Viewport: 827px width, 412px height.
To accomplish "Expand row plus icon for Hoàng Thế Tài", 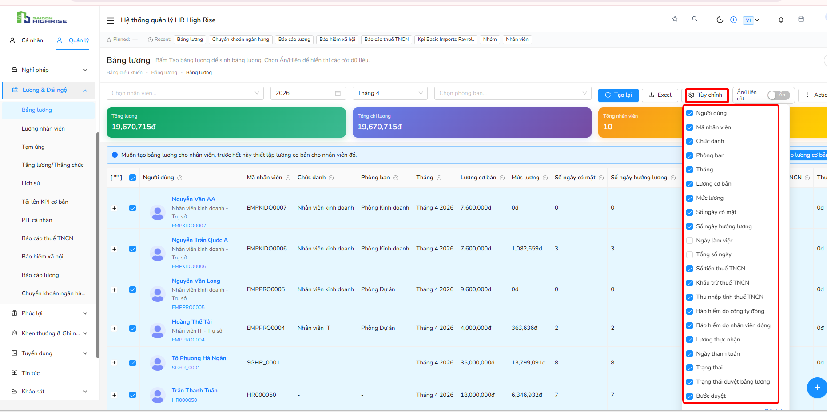I will (x=114, y=329).
